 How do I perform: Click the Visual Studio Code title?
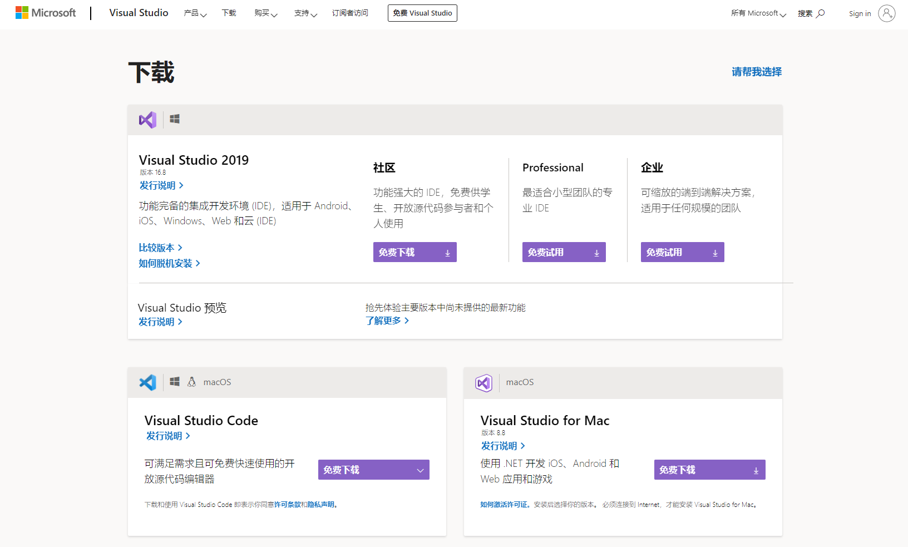tap(201, 421)
